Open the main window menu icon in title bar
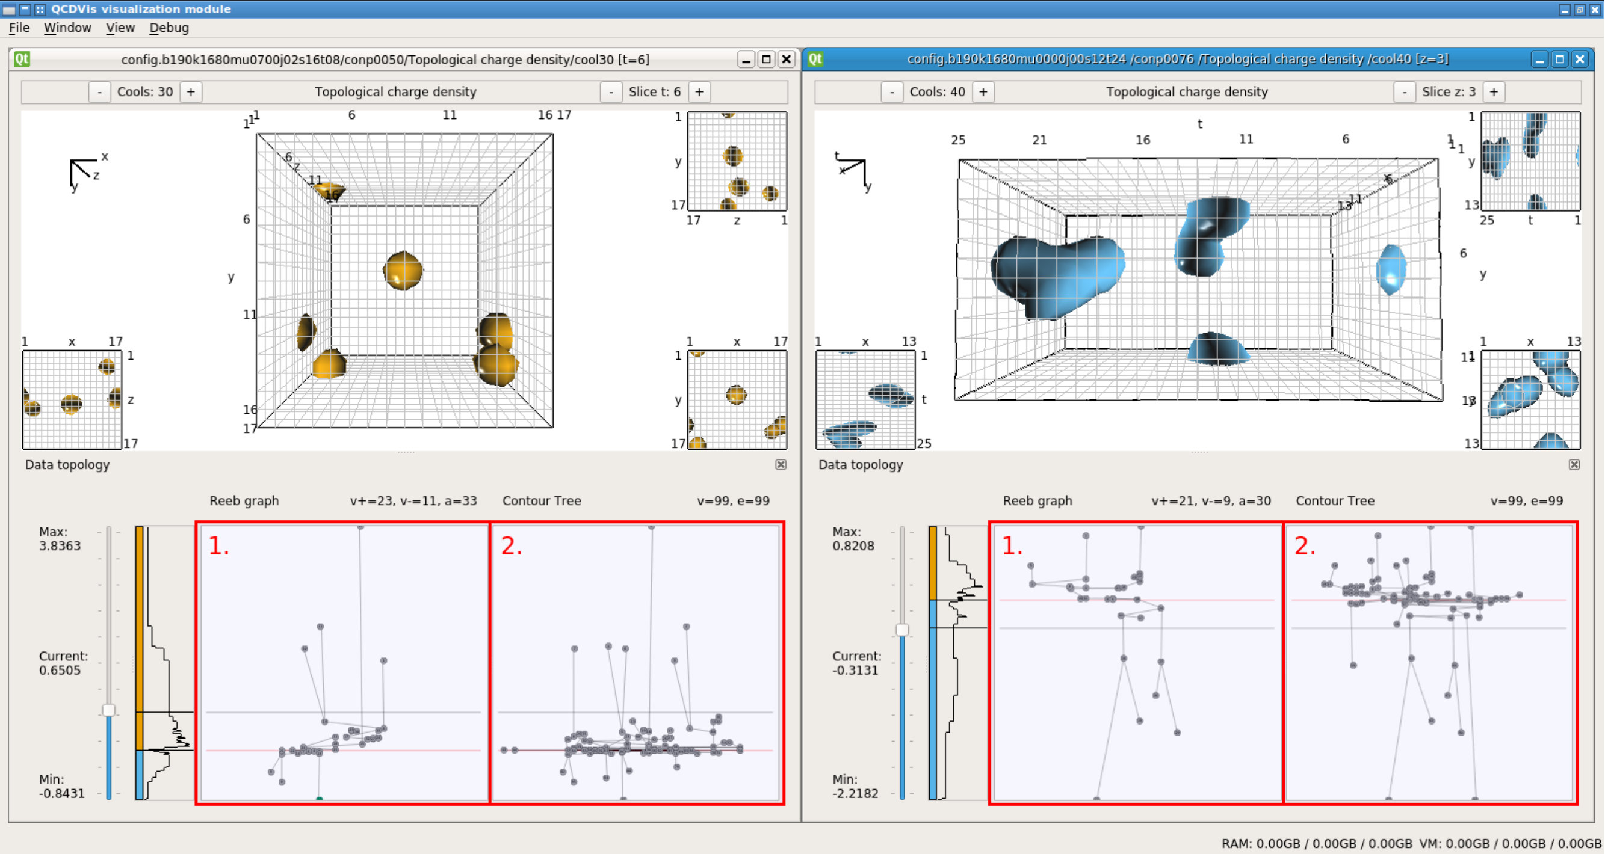This screenshot has width=1605, height=854. tap(8, 10)
